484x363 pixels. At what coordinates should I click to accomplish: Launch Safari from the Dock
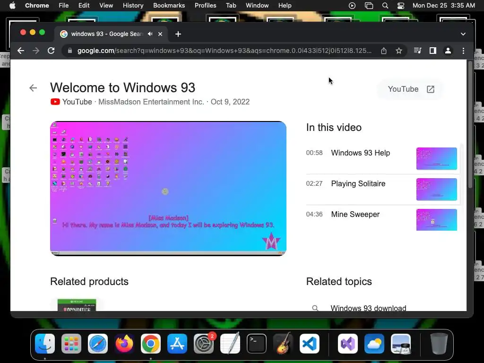click(x=98, y=344)
